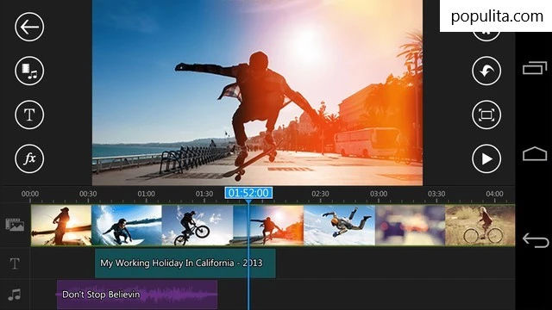
Task: Switch preview to fullscreen mode
Action: pos(486,115)
